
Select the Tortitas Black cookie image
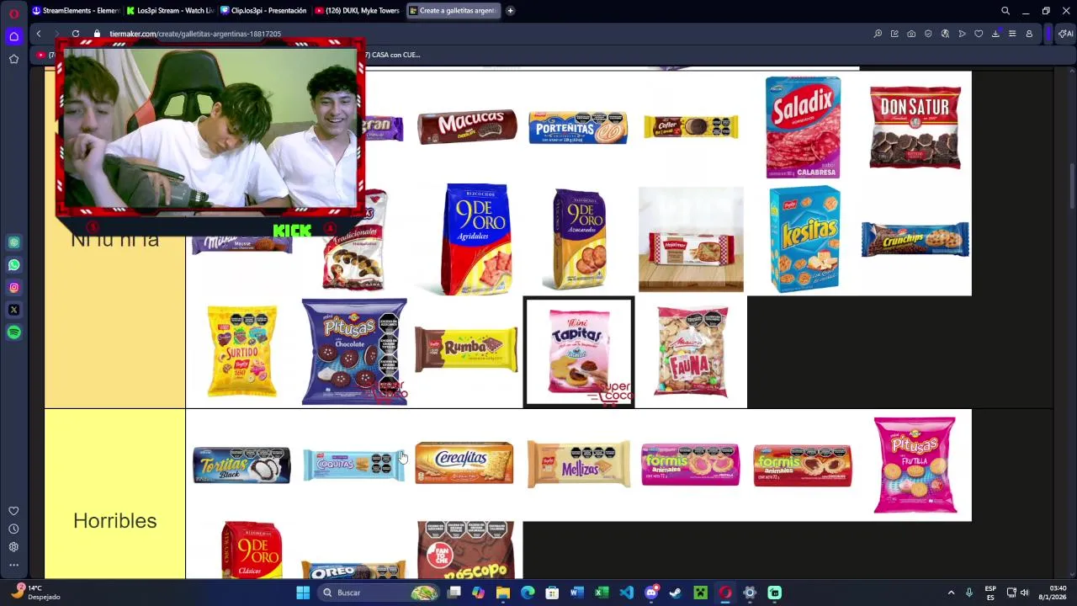[241, 465]
